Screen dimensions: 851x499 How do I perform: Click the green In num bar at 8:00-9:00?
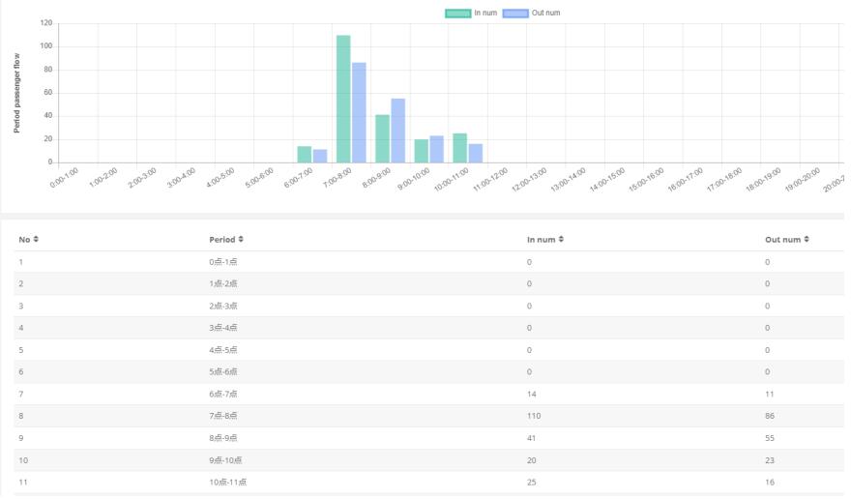coord(382,138)
